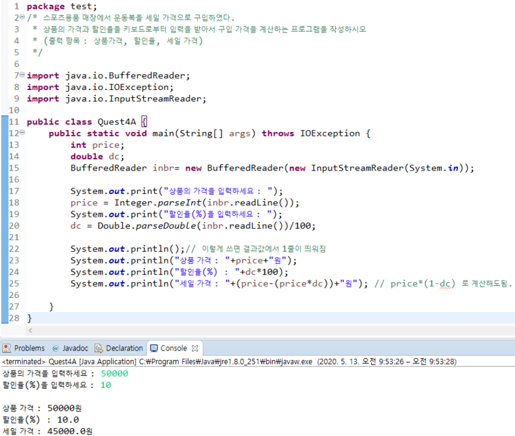Image resolution: width=515 pixels, height=436 pixels.
Task: Click Double.parseDouble call on line 20
Action: click(207, 226)
